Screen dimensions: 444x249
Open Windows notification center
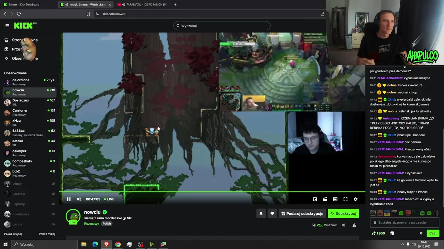436,245
